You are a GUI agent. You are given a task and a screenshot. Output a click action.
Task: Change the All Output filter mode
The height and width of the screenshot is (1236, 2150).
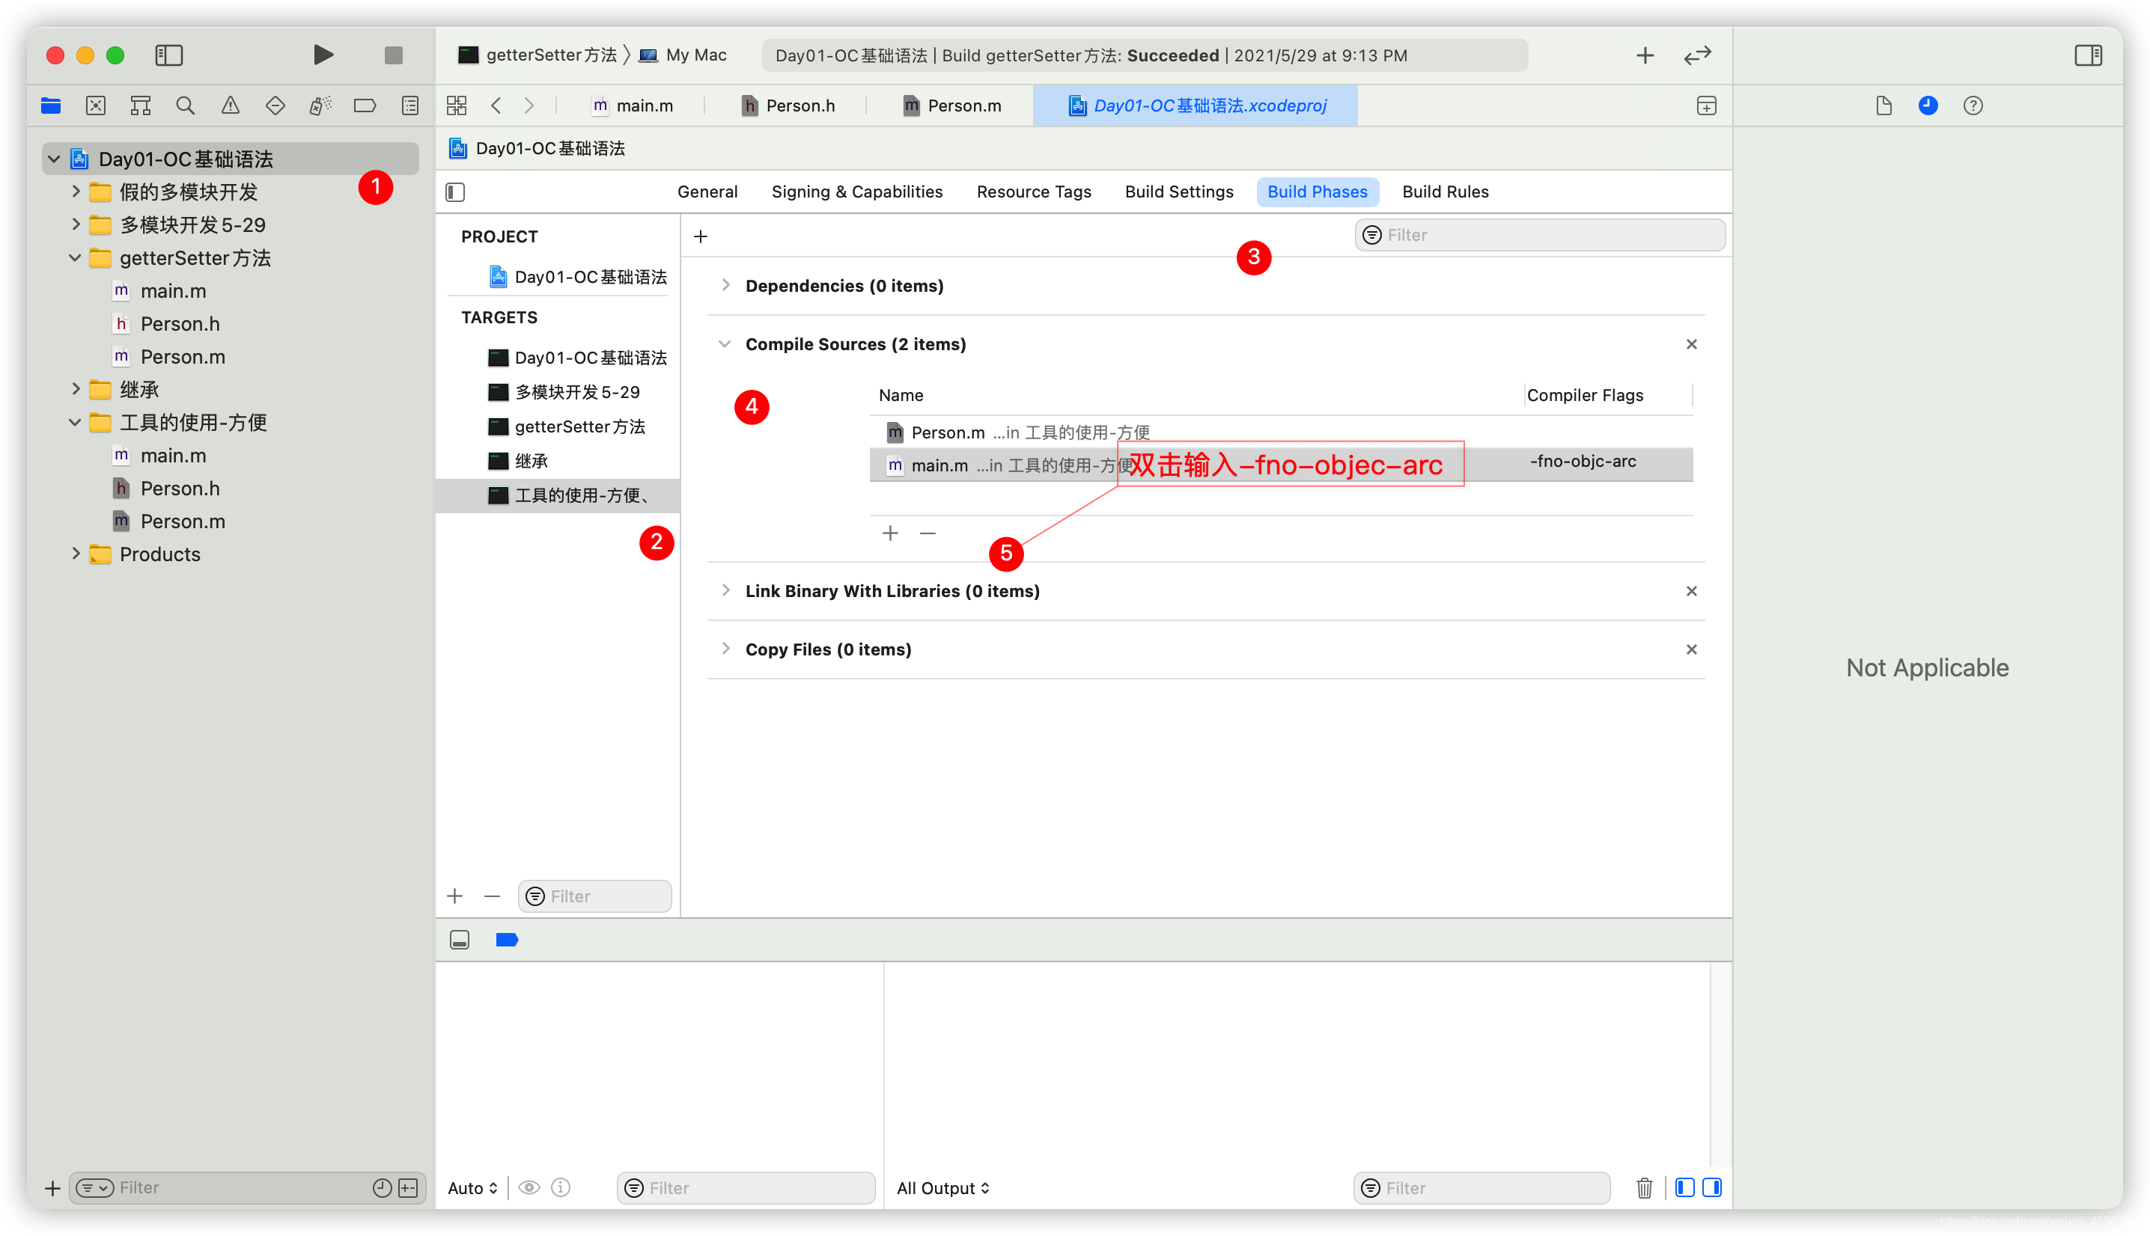[x=942, y=1187]
